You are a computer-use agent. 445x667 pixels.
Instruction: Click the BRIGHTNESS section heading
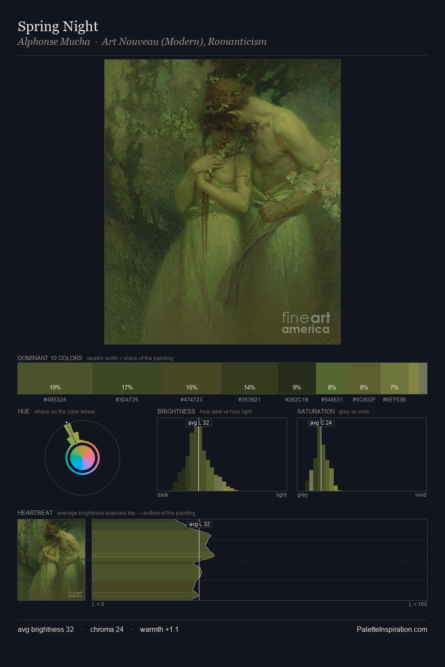[176, 411]
